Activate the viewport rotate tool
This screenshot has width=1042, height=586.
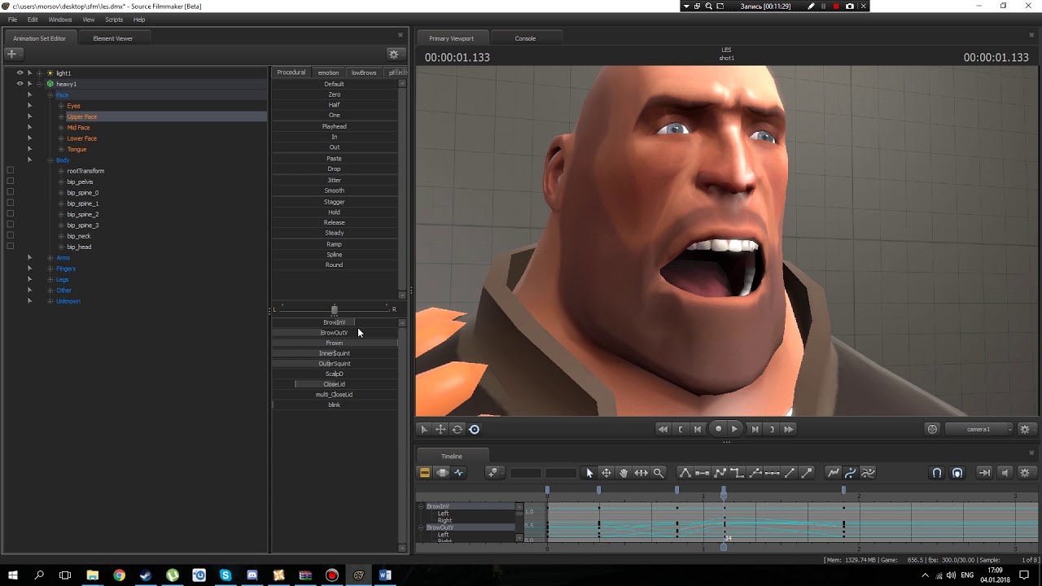(x=458, y=429)
